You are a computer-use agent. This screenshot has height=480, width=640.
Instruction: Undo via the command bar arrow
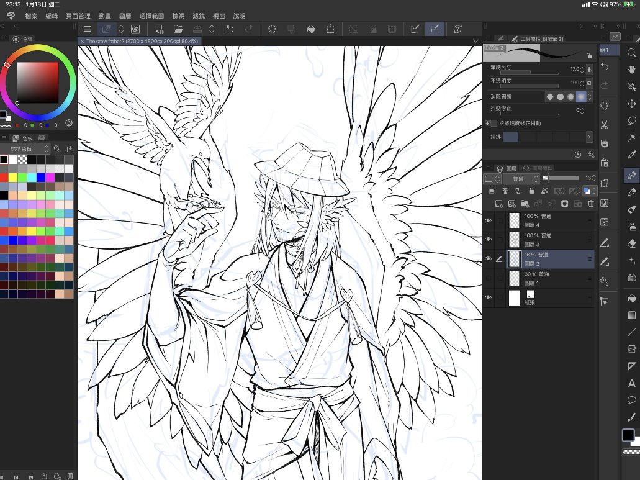(x=230, y=29)
